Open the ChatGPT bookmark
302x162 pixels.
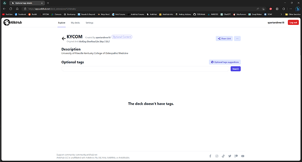tap(225, 14)
